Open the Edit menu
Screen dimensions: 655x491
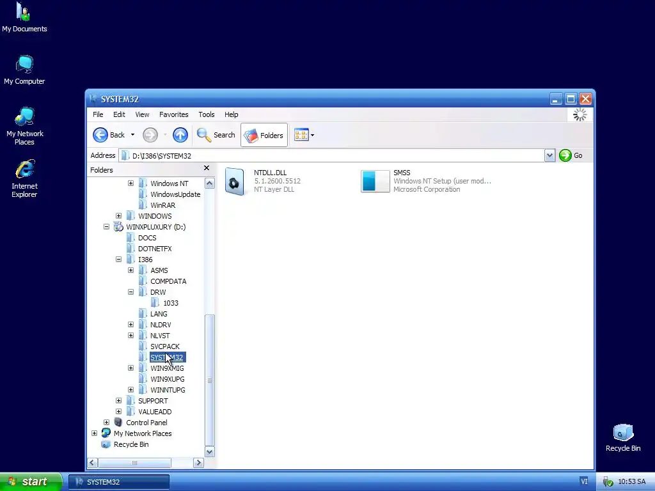119,114
